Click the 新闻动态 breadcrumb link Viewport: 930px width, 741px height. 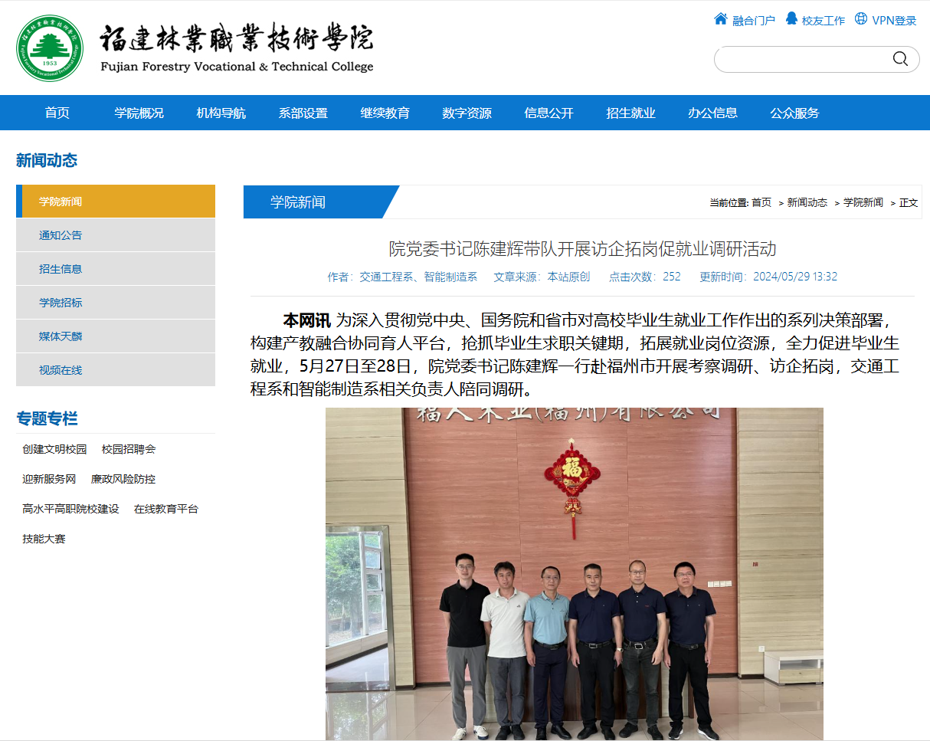[x=807, y=202]
